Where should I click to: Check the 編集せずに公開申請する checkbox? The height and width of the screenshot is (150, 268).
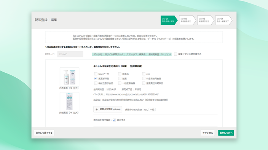175,54
